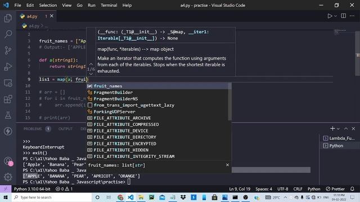Select the Lambda_Fu... terminal

click(340, 139)
